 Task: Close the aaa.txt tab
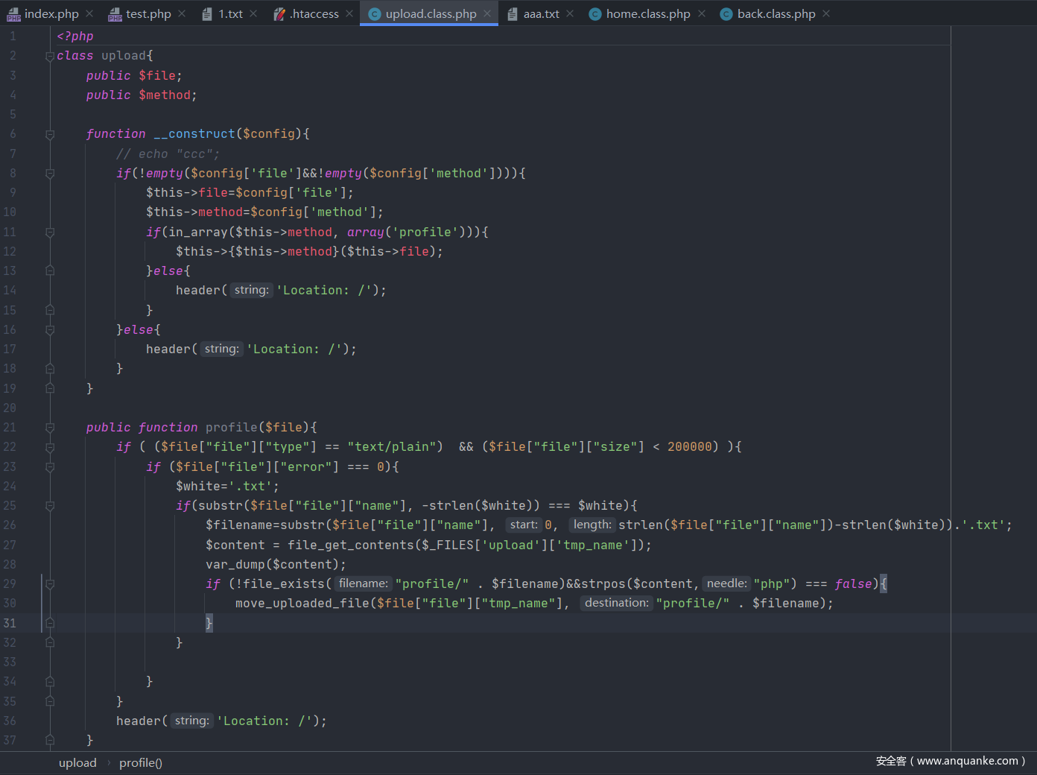tap(570, 13)
